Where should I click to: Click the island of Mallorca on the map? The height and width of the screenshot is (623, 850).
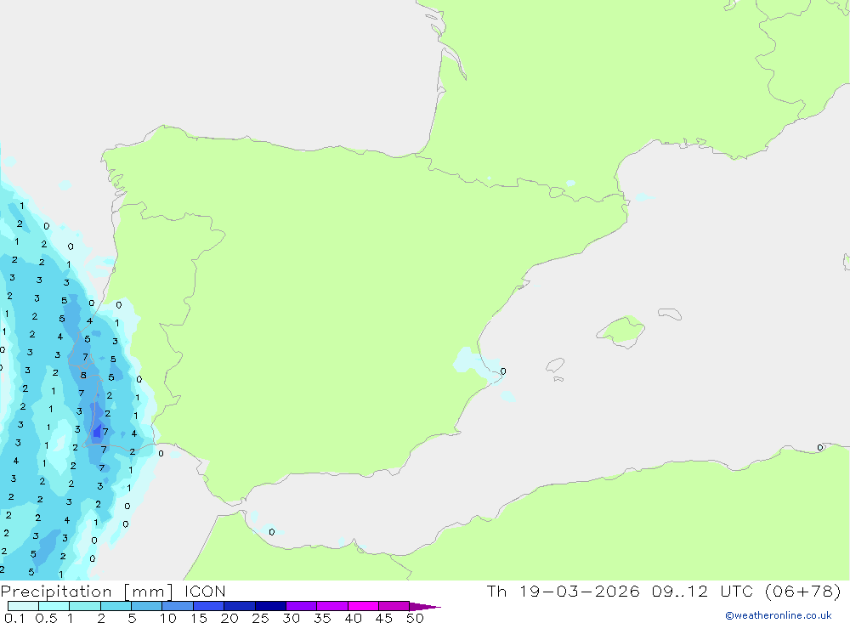click(621, 331)
